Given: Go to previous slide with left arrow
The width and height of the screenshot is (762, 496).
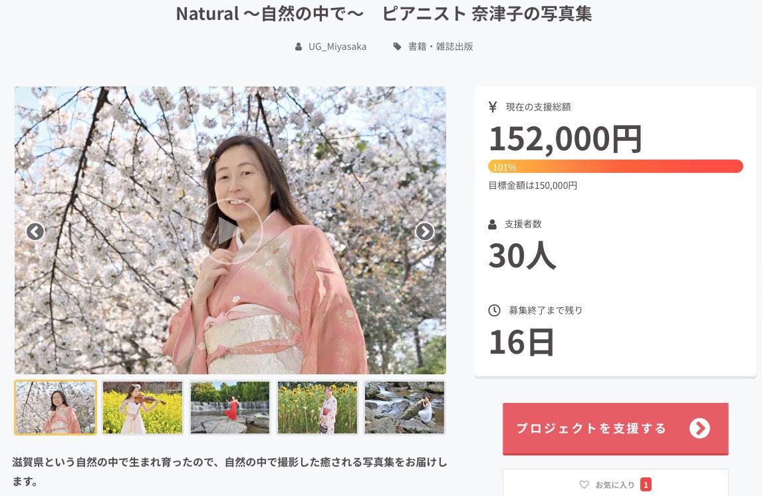Looking at the screenshot, I should point(35,231).
